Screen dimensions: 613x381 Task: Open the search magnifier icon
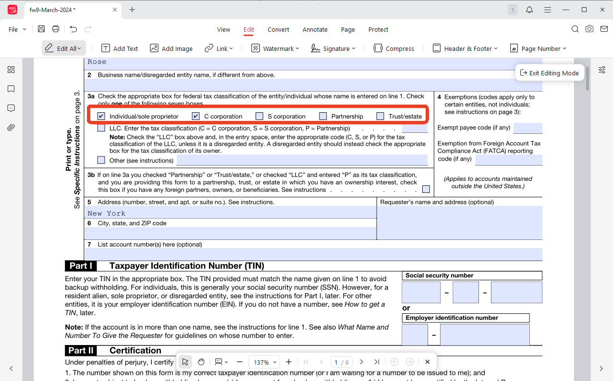tap(575, 29)
